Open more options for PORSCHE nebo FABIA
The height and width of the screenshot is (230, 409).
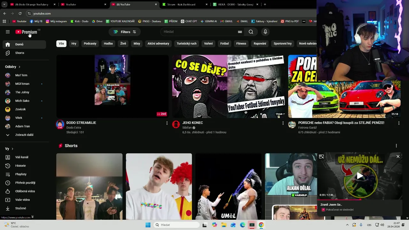tap(399, 123)
